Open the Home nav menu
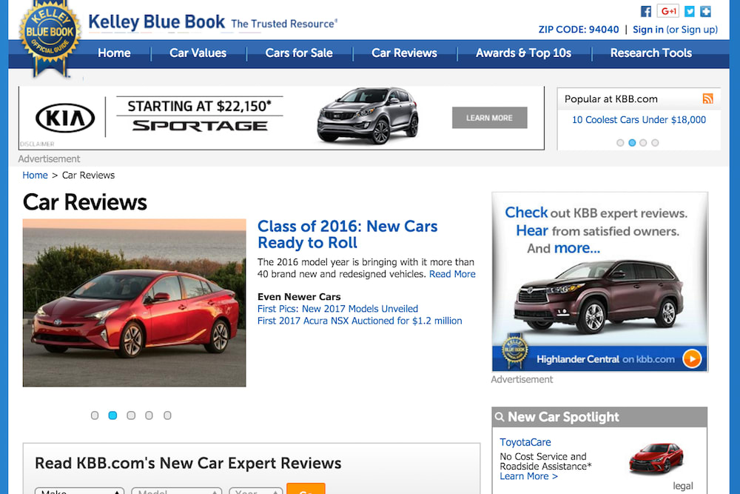 [114, 53]
